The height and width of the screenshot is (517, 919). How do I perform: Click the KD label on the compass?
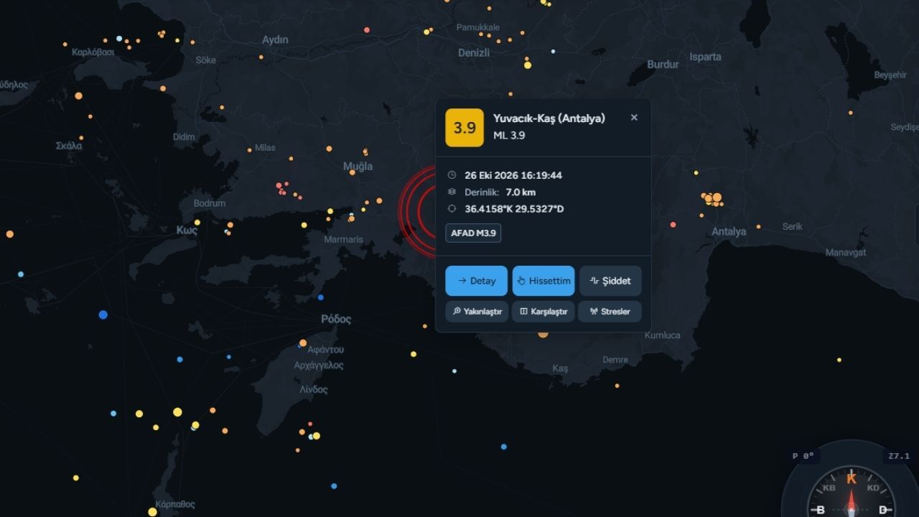(873, 488)
